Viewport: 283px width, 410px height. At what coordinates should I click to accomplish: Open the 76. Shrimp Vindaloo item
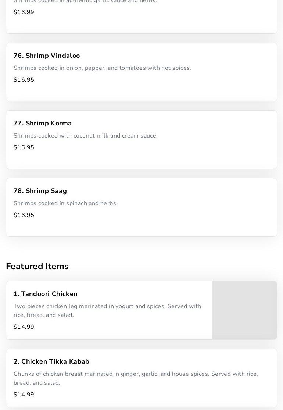(47, 56)
